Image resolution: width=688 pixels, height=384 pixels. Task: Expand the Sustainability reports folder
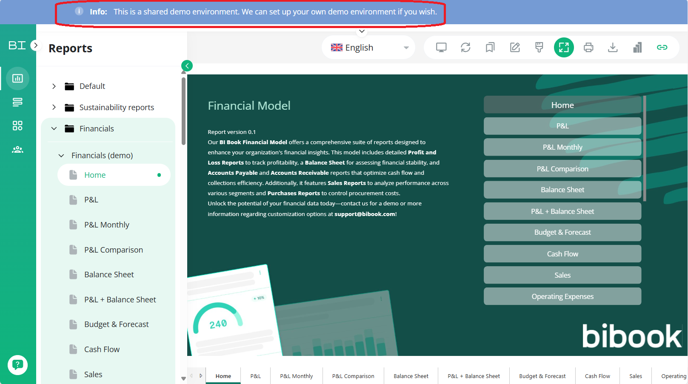point(54,107)
